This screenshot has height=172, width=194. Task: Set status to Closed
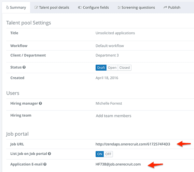pyautogui.click(x=124, y=68)
